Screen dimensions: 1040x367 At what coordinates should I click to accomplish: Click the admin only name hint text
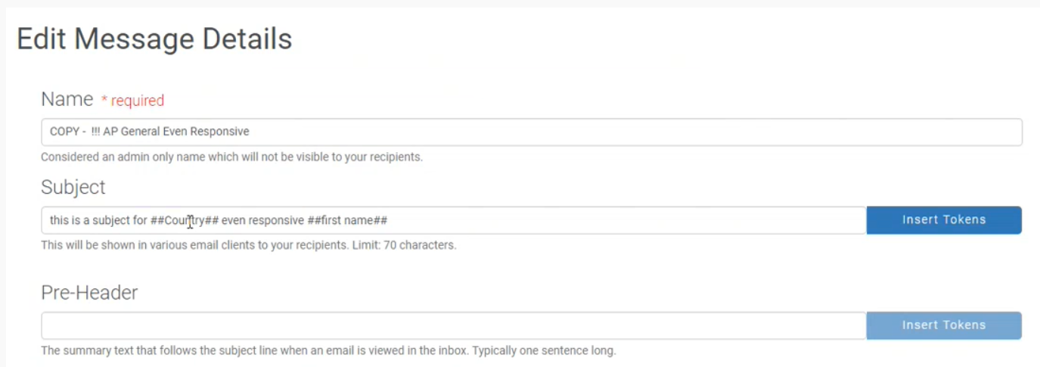[x=231, y=157]
